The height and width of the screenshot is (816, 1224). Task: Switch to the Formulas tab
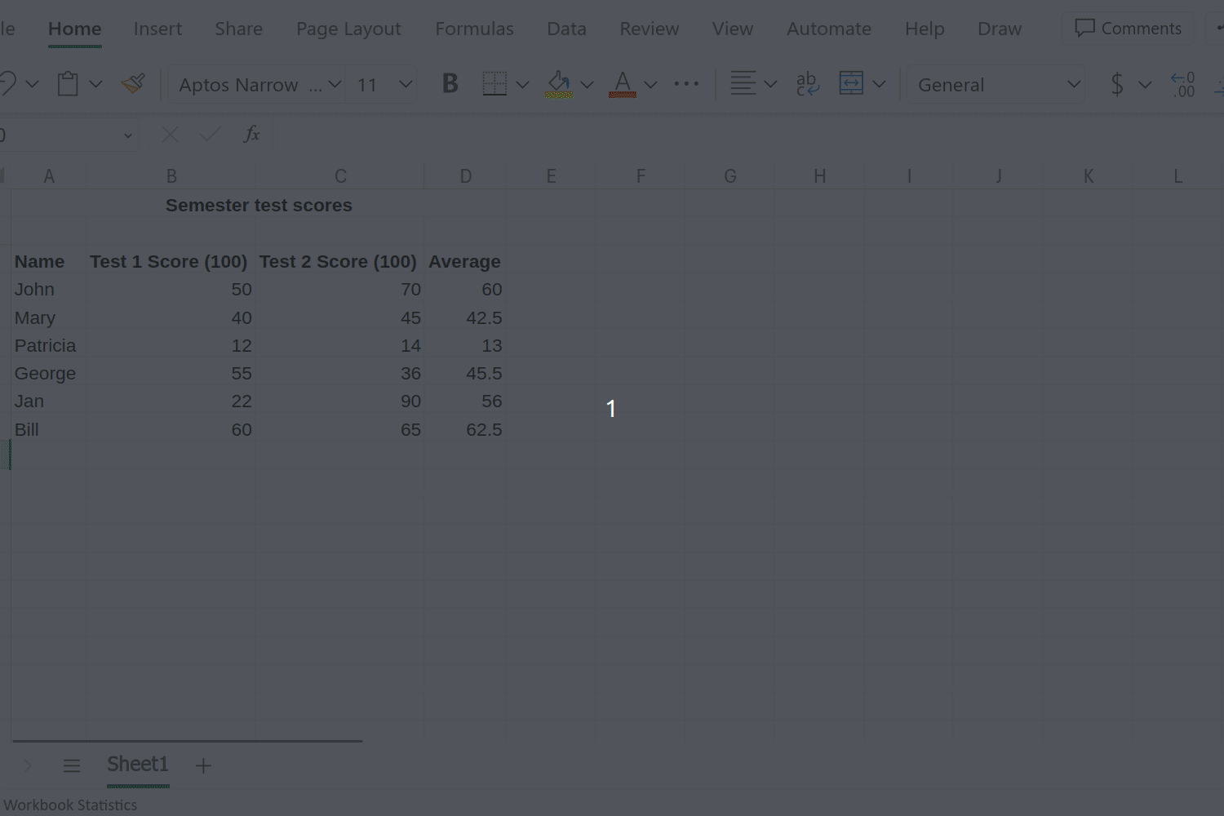click(474, 29)
